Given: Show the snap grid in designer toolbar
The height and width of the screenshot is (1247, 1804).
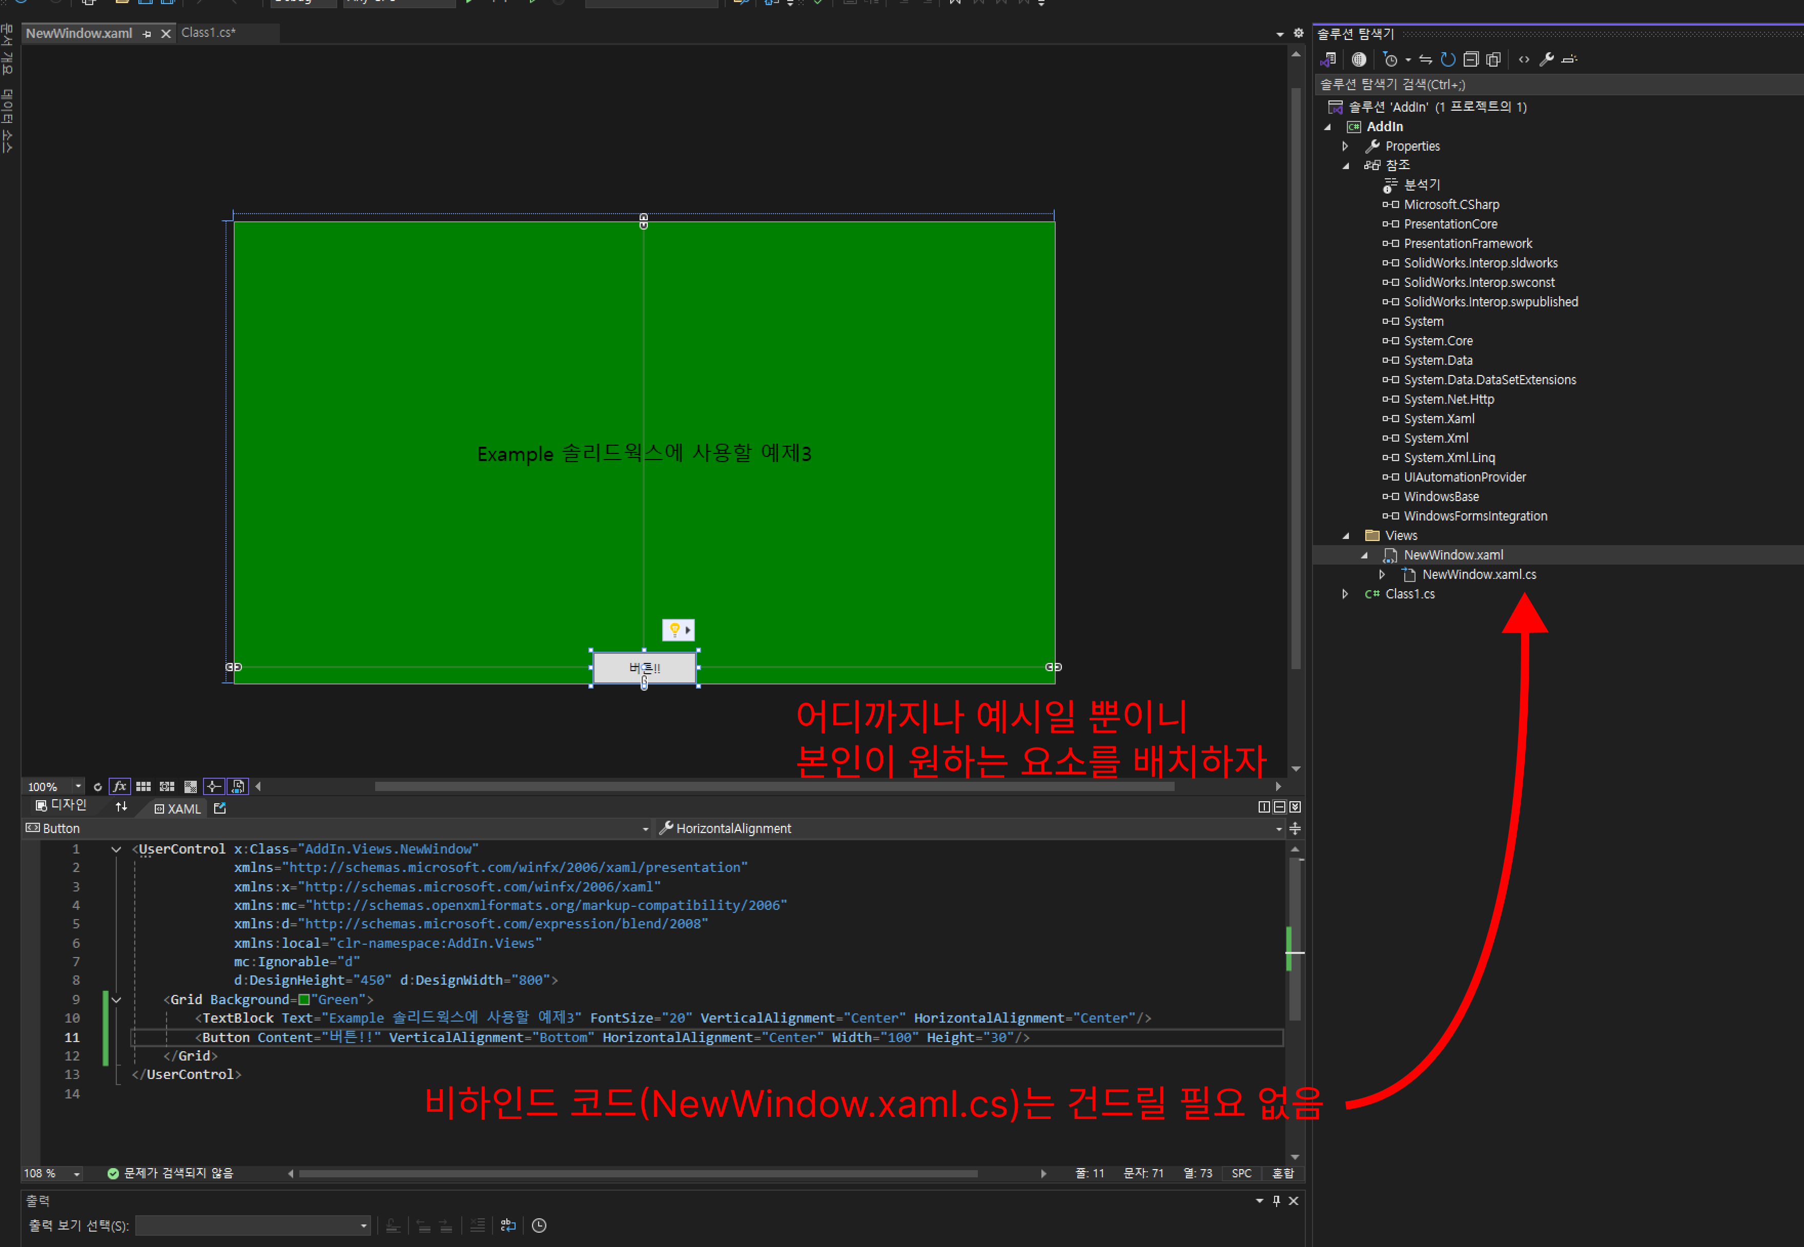Looking at the screenshot, I should click(143, 787).
